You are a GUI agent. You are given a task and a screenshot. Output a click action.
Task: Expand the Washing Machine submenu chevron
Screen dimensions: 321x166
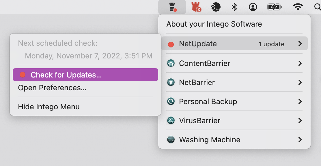tap(300, 139)
